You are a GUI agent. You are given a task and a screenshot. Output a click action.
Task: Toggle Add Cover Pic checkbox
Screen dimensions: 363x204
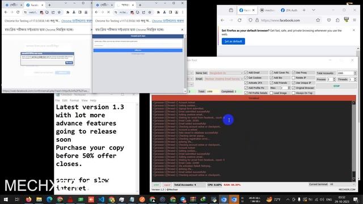tap(271, 73)
